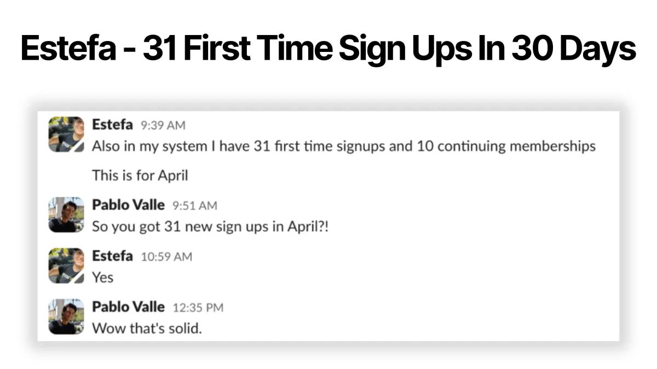This screenshot has width=657, height=369.
Task: Click the message about 31 first time signups
Action: [343, 147]
